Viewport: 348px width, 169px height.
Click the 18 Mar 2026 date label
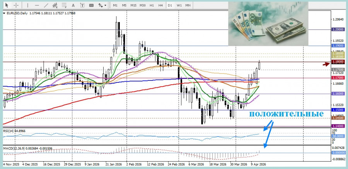[x=217, y=165]
